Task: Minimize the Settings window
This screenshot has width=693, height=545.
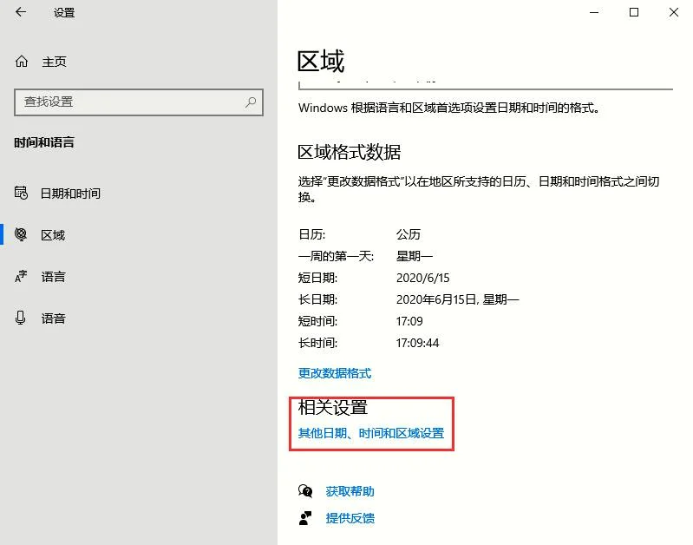Action: pyautogui.click(x=594, y=12)
